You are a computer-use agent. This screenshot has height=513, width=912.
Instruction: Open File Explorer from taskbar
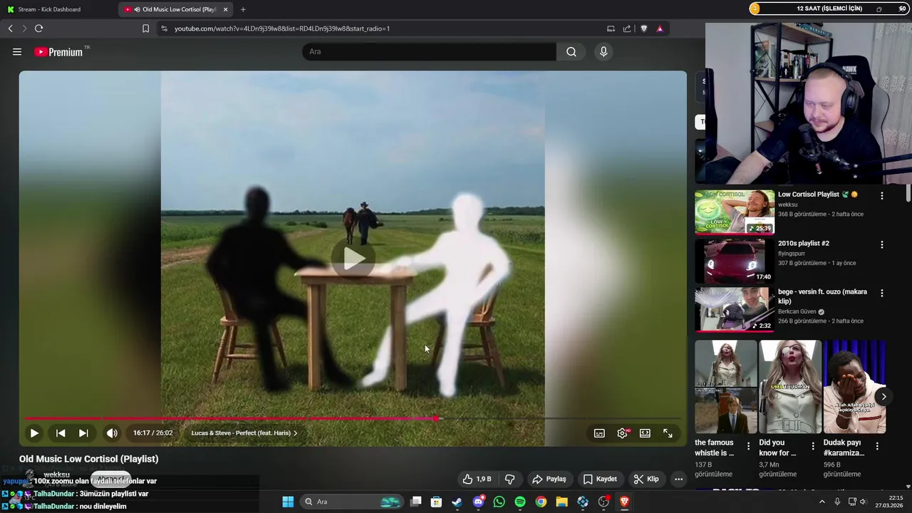point(561,502)
